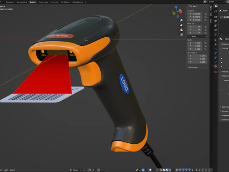
Task: Select material preview viewport shading mode
Action: [x=167, y=170]
